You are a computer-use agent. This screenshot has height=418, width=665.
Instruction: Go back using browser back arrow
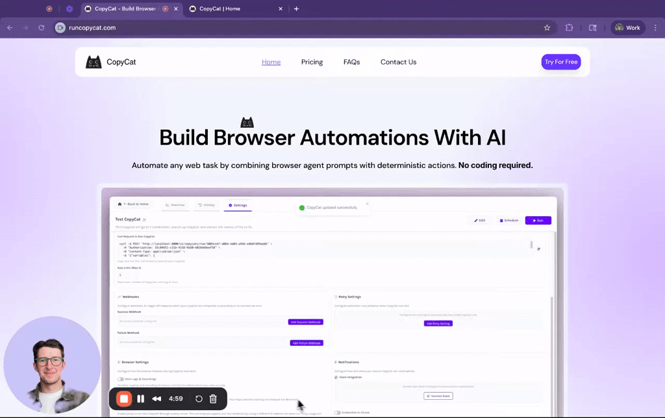pos(10,27)
